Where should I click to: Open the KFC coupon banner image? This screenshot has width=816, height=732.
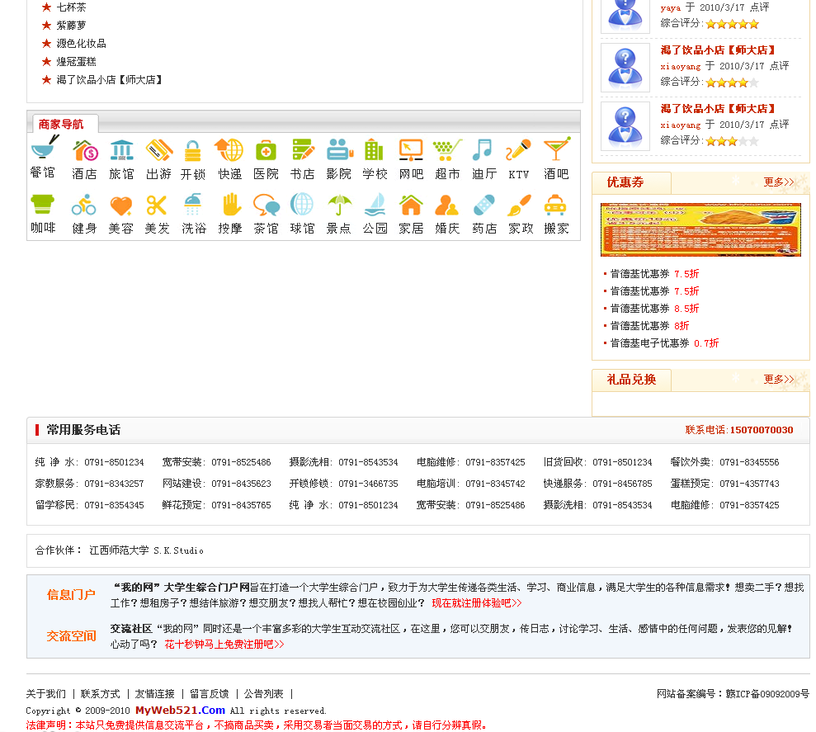click(700, 229)
